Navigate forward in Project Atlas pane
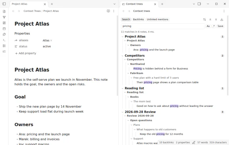229x145 pixels. pyautogui.click(x=19, y=11)
